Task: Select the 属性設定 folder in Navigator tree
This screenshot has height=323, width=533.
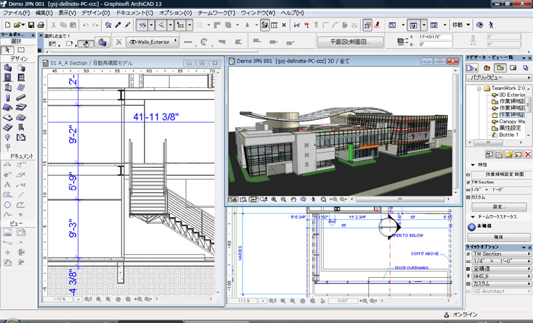Action: (x=506, y=128)
